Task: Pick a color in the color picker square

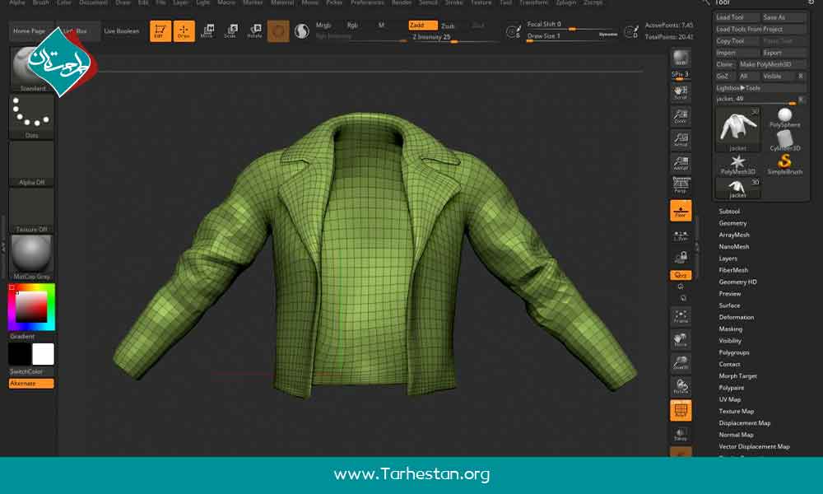Action: 31,306
